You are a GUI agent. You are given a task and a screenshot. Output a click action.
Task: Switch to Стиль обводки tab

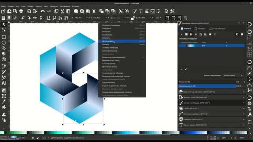pyautogui.click(x=217, y=29)
